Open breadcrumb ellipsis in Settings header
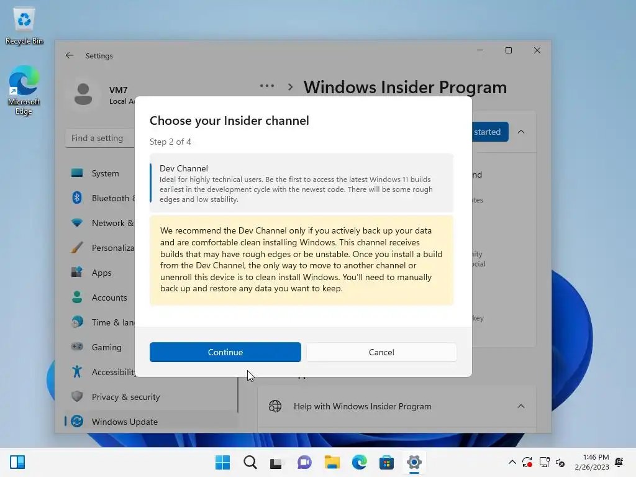Screen dimensions: 636x477 [x=267, y=86]
